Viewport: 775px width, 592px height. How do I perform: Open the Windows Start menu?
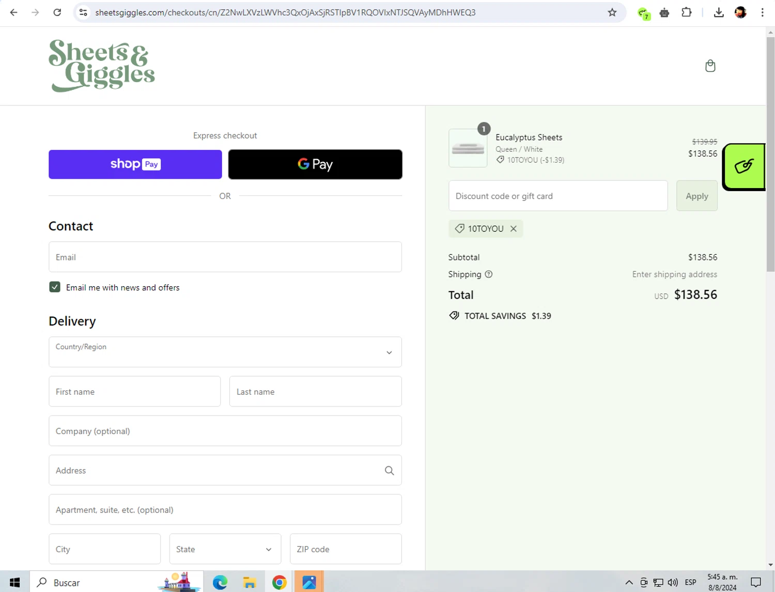click(14, 583)
